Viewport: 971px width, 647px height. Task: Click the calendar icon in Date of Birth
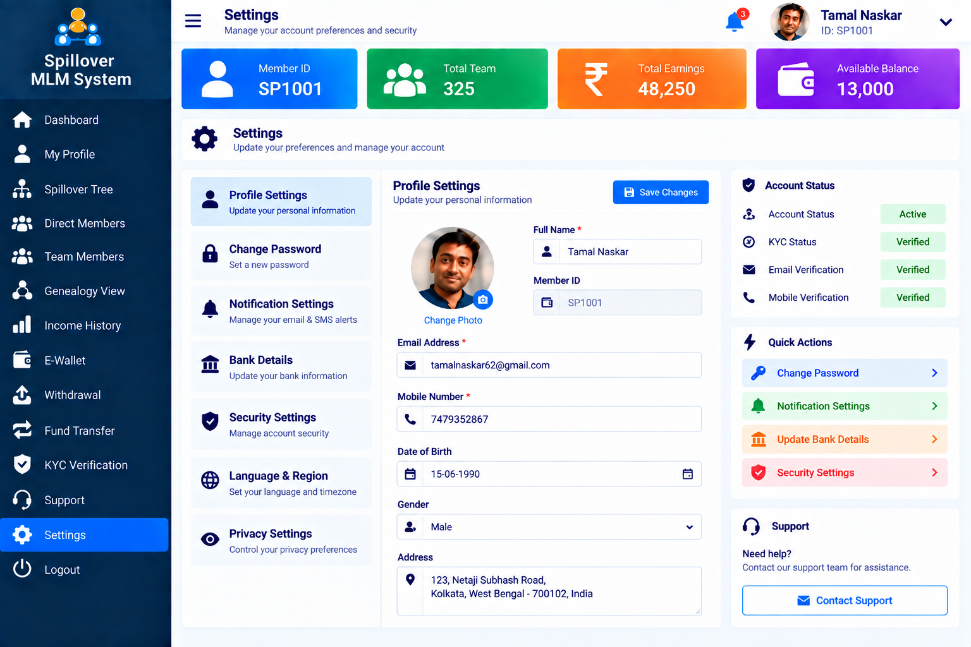pyautogui.click(x=688, y=474)
